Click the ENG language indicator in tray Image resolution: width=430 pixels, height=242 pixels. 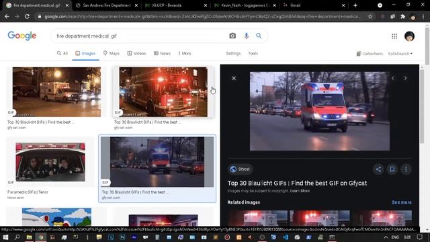click(x=395, y=237)
